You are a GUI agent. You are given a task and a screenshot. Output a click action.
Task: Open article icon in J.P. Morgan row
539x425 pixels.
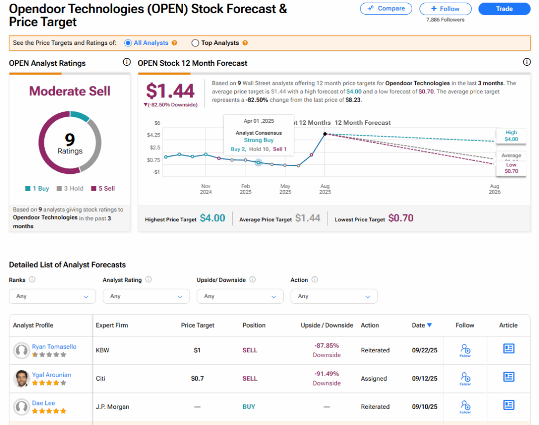pyautogui.click(x=509, y=405)
